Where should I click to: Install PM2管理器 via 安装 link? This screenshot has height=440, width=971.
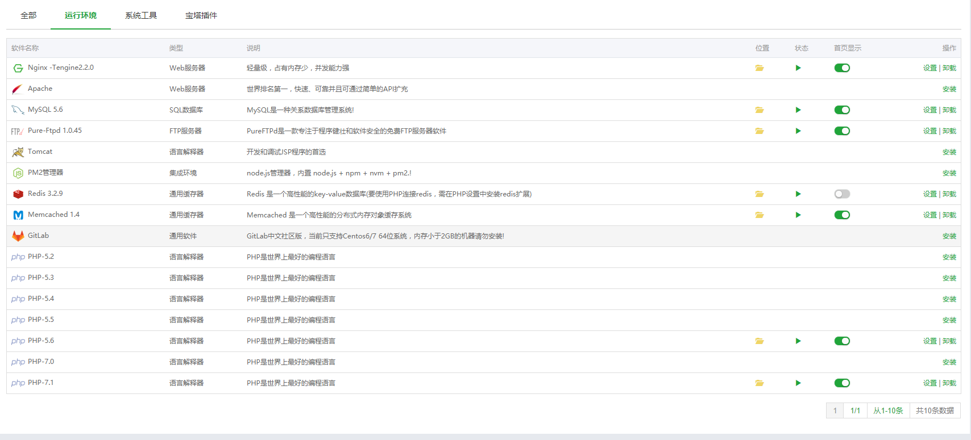[949, 173]
